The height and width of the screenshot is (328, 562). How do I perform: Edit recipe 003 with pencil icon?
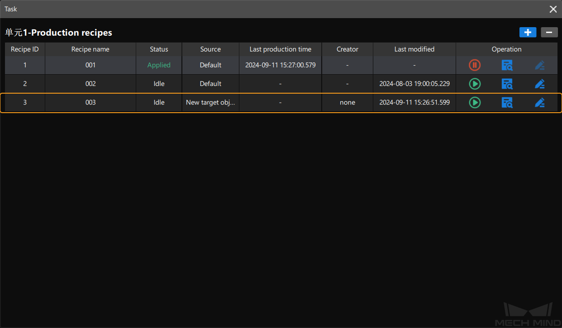point(539,102)
